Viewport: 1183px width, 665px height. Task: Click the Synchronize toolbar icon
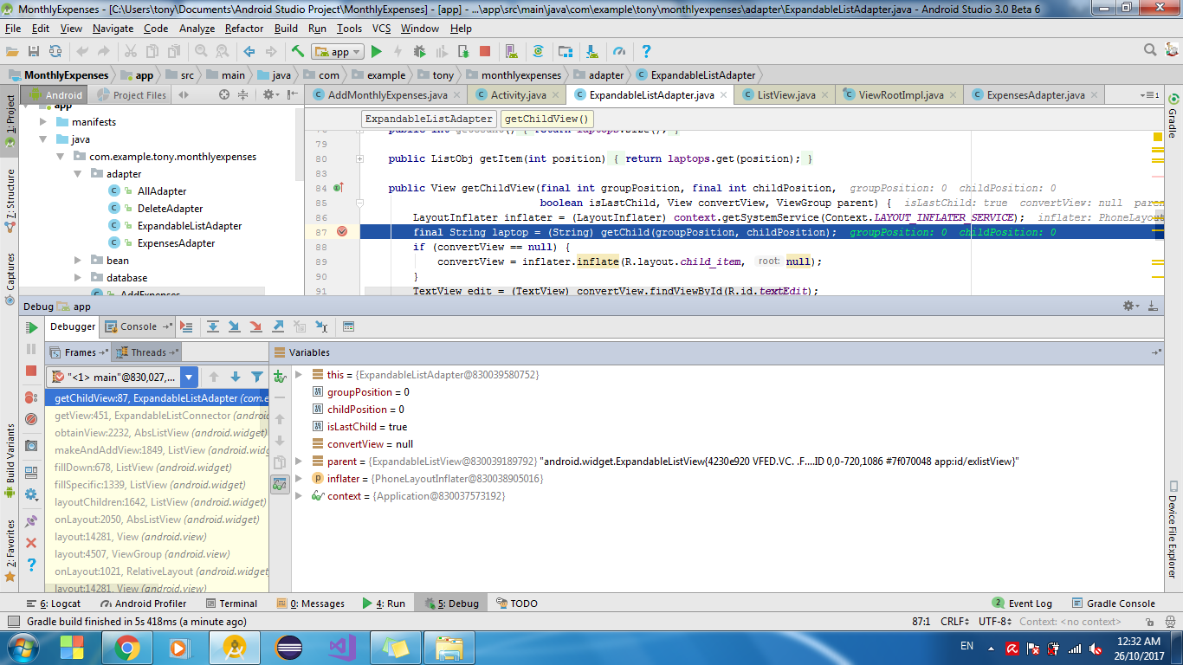[55, 52]
